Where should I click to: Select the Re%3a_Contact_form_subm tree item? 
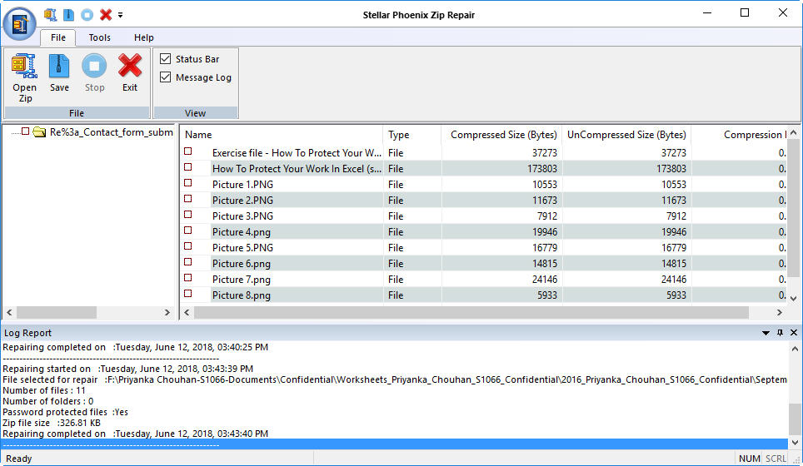(111, 132)
